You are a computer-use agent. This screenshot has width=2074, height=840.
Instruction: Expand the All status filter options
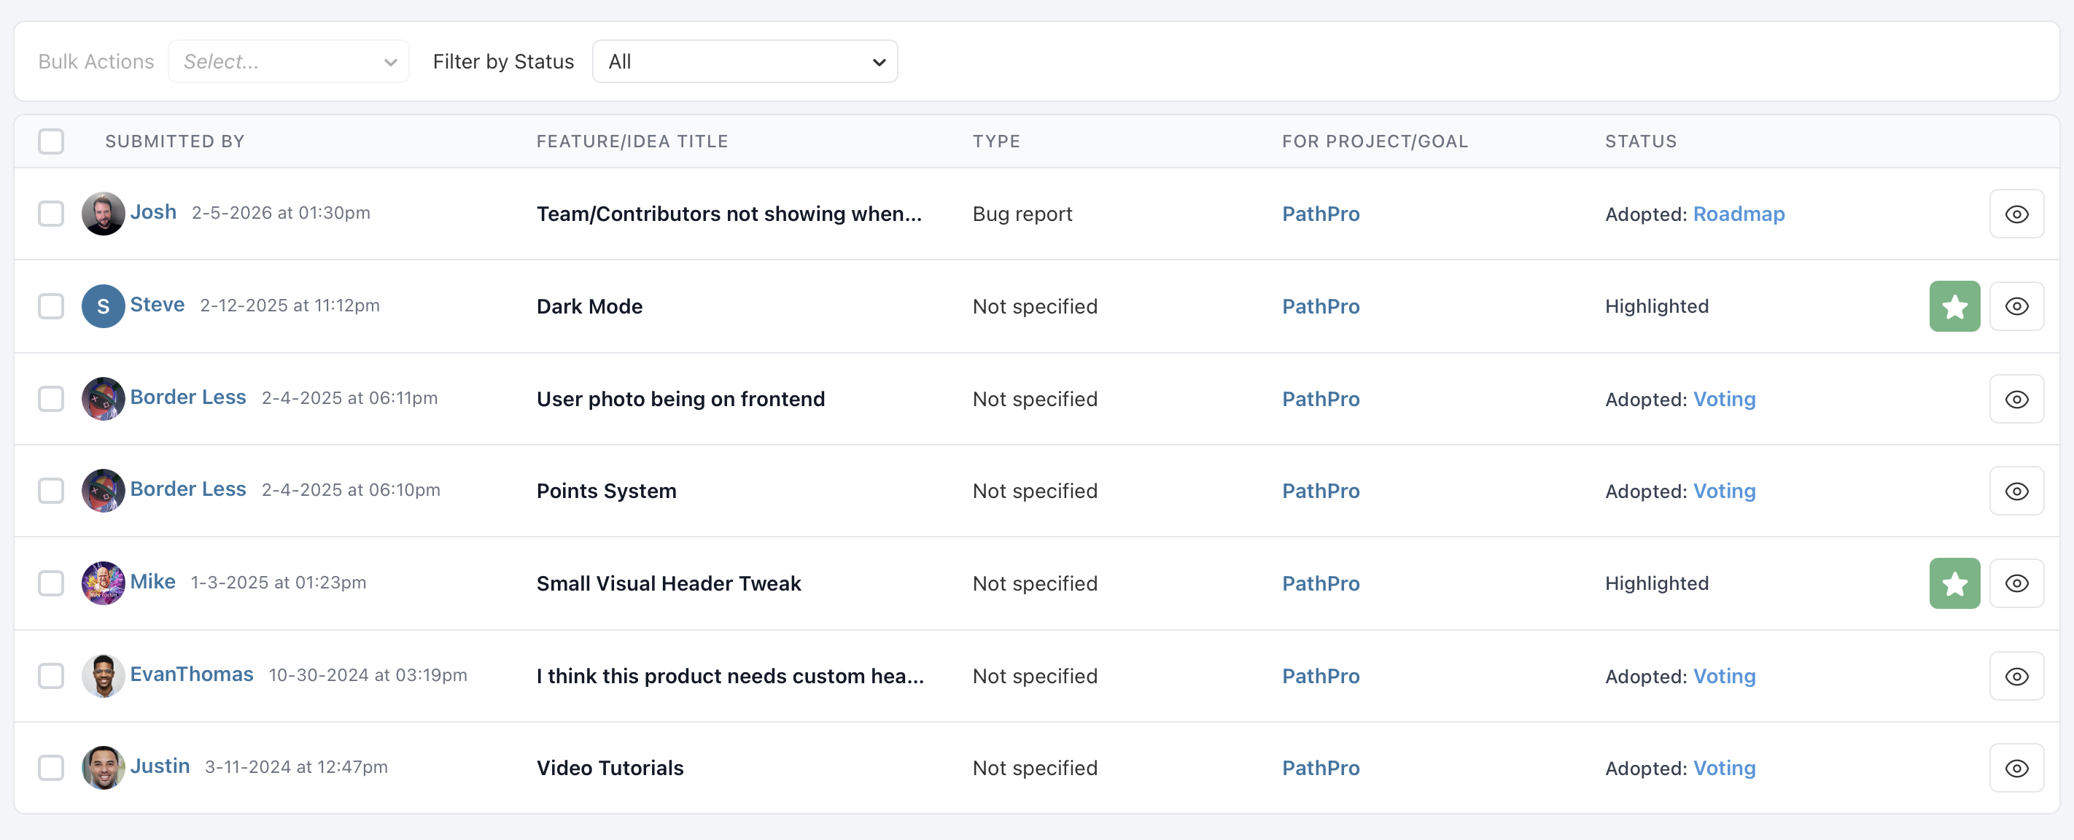pos(744,61)
